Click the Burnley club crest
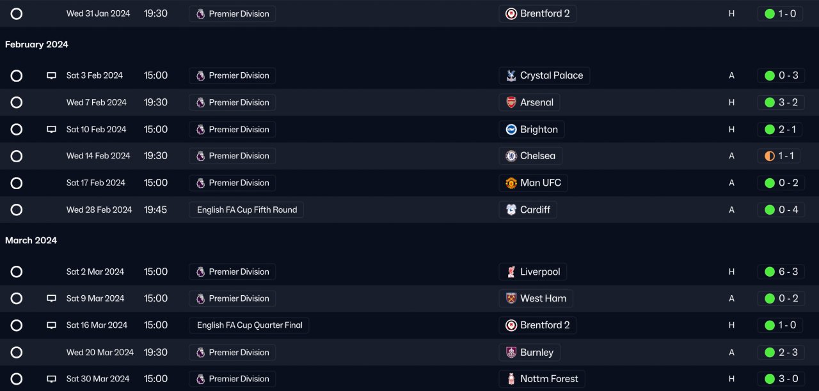Screen dimensions: 819x391 click(511, 352)
